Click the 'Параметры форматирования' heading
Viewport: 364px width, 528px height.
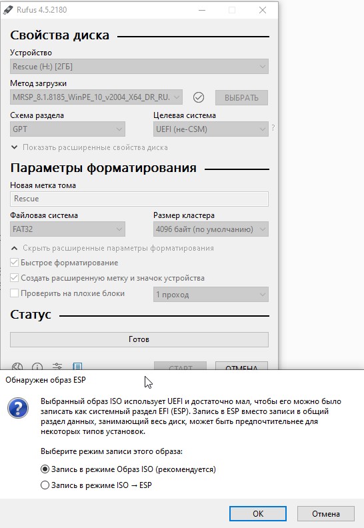click(103, 168)
